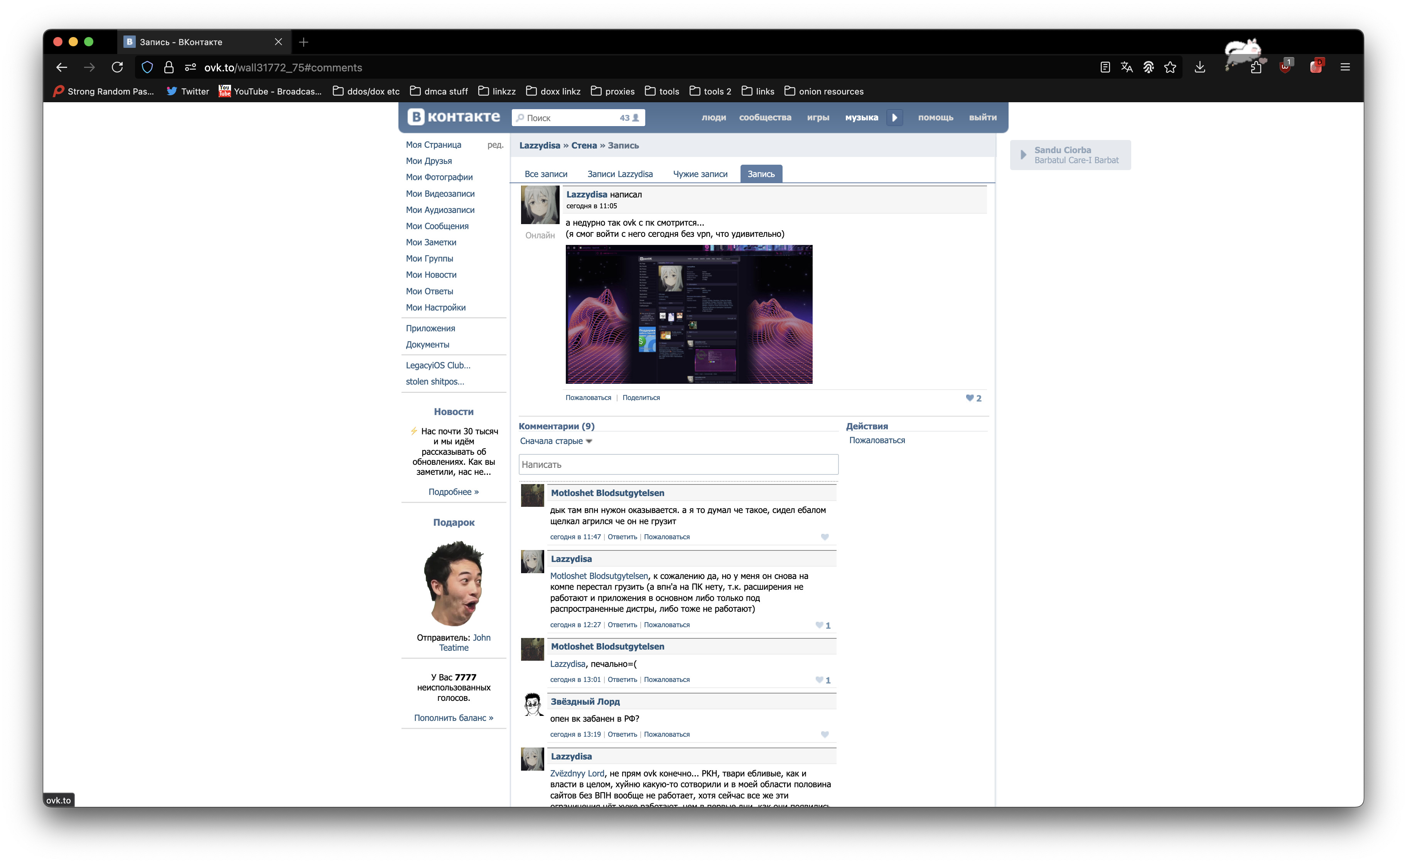Switch to the Все записи tab

point(545,174)
